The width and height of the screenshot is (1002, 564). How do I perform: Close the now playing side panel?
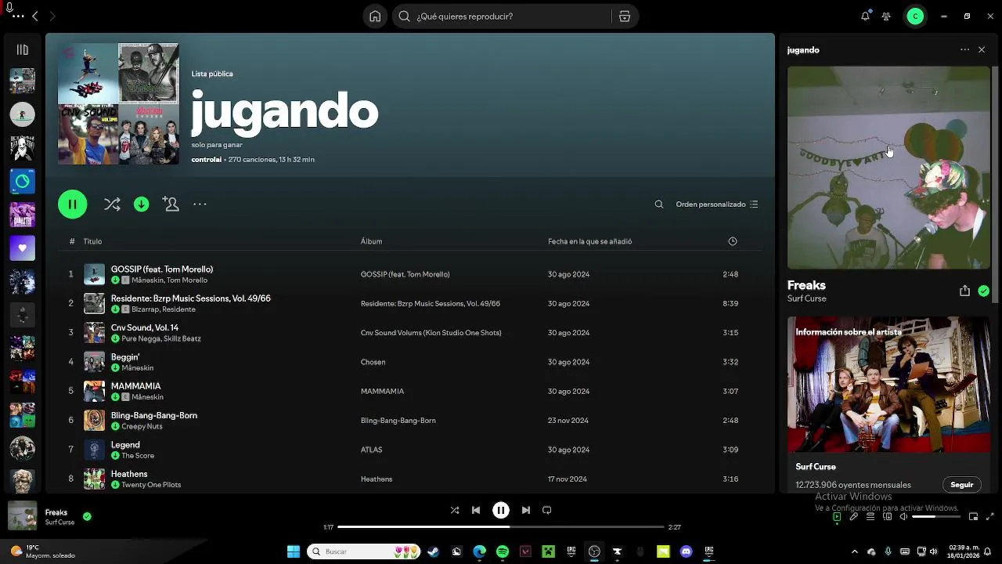pos(982,49)
